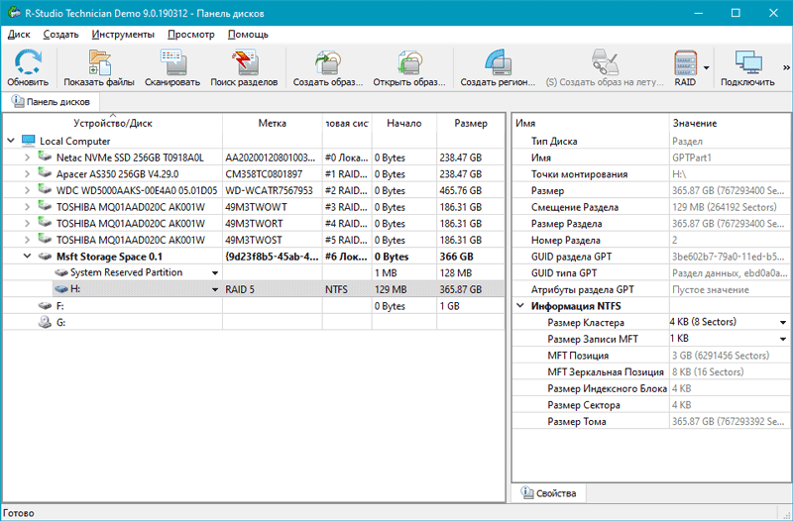Sort by Начало column header
Screen dimensions: 793x521
pyautogui.click(x=404, y=123)
